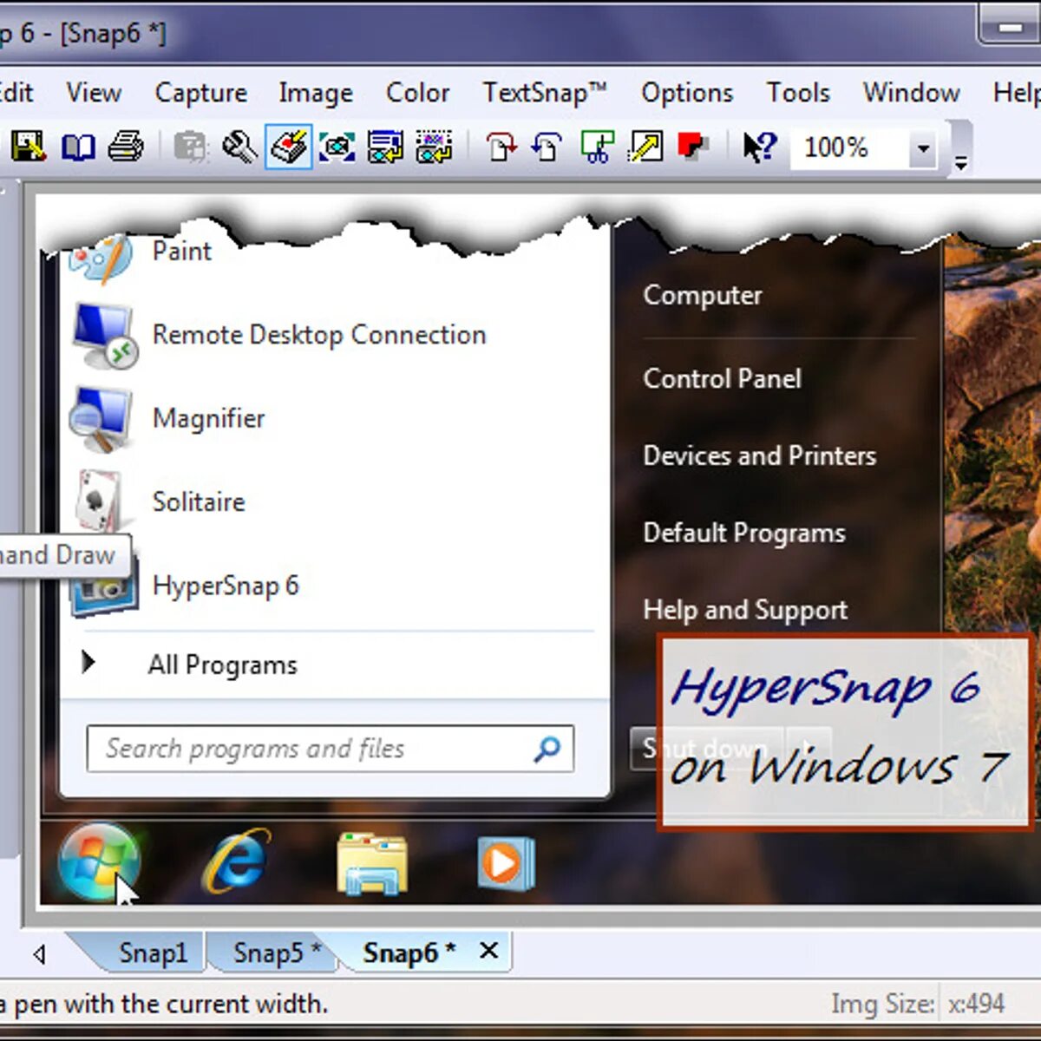Click Internet Explorer taskbar icon
Screen dimensions: 1041x1041
[x=236, y=861]
